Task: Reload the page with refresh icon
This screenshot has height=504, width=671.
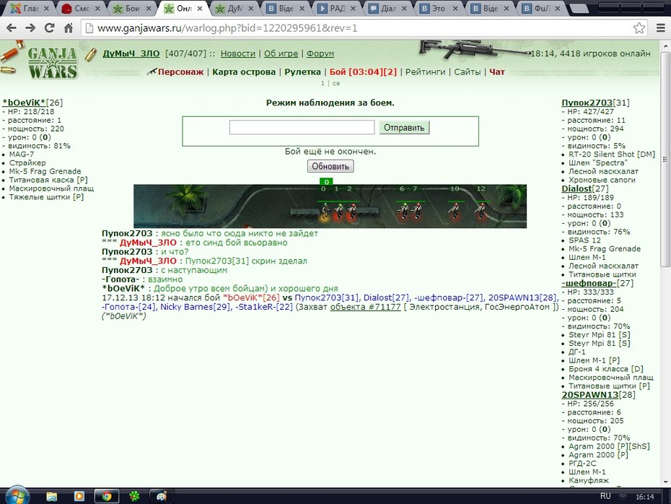Action: [x=50, y=28]
